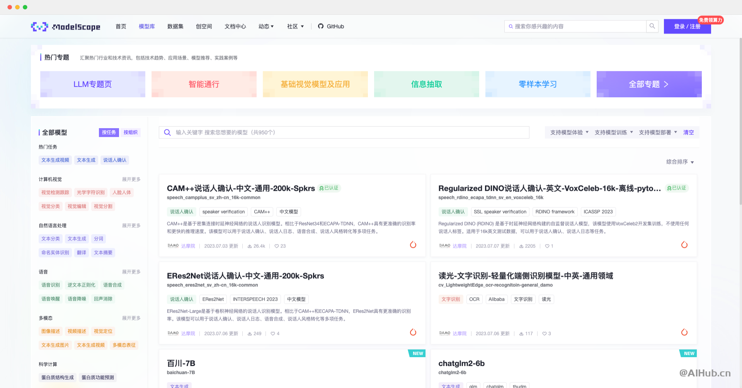Click the flame icon on 读光 OCR card
This screenshot has width=742, height=388.
pos(684,332)
